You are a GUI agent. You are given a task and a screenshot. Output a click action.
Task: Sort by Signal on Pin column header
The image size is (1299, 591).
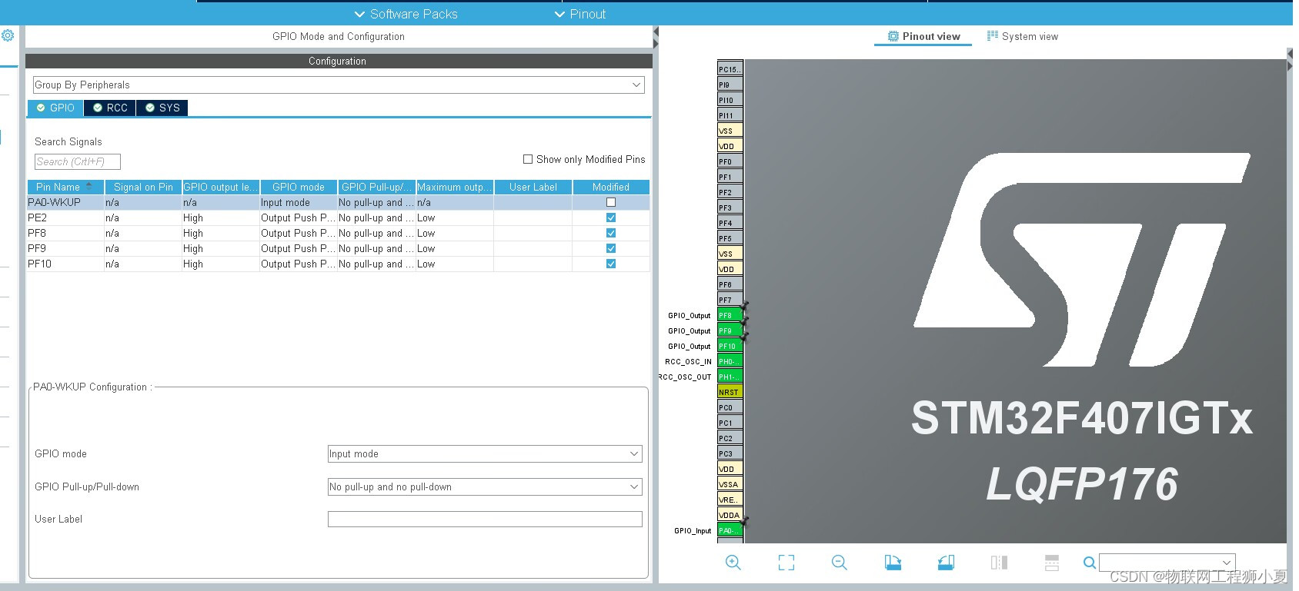coord(143,187)
